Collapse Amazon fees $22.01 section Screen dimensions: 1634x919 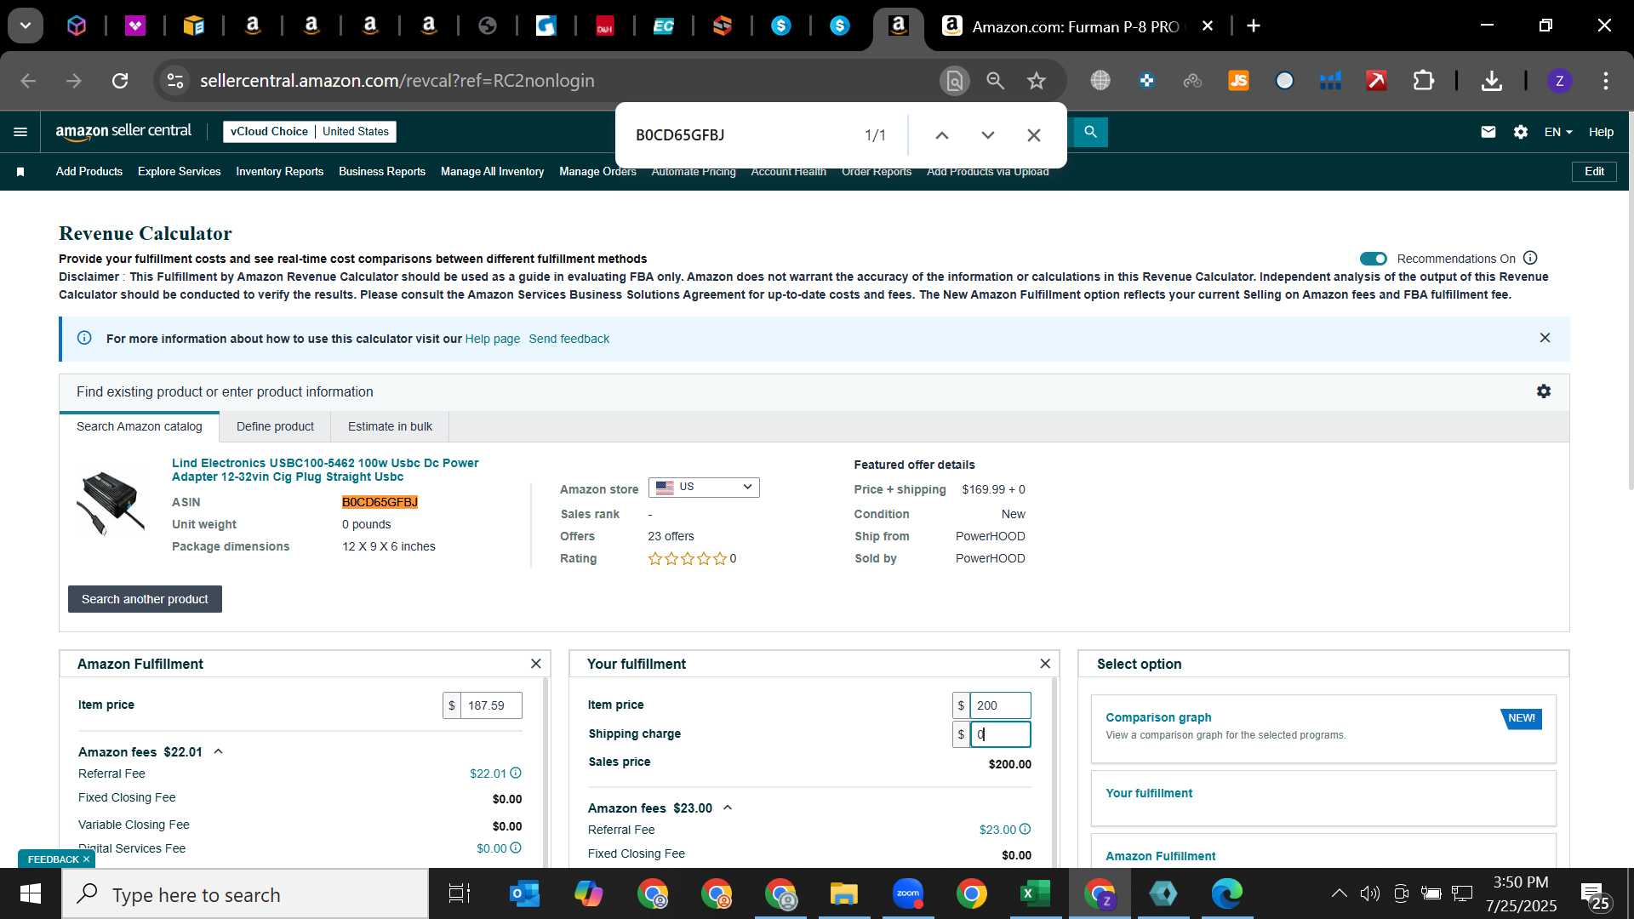[x=218, y=751]
